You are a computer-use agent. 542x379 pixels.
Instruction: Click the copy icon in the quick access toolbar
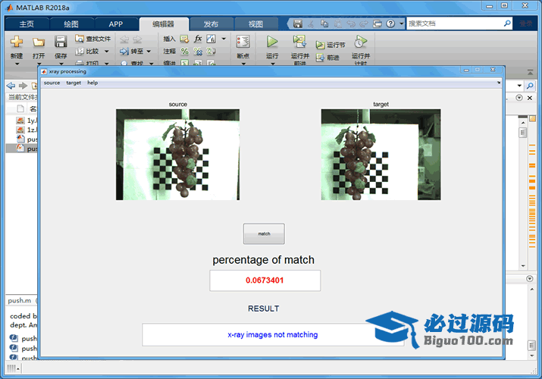[324, 23]
